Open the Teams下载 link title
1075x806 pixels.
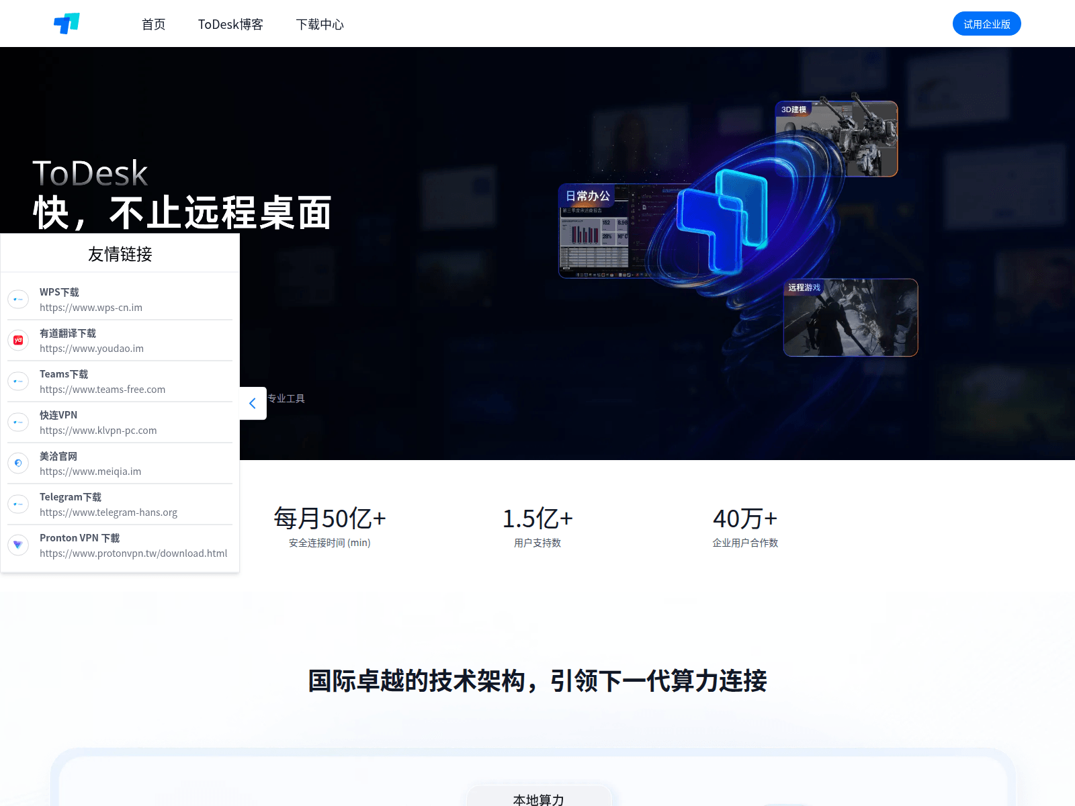[64, 374]
